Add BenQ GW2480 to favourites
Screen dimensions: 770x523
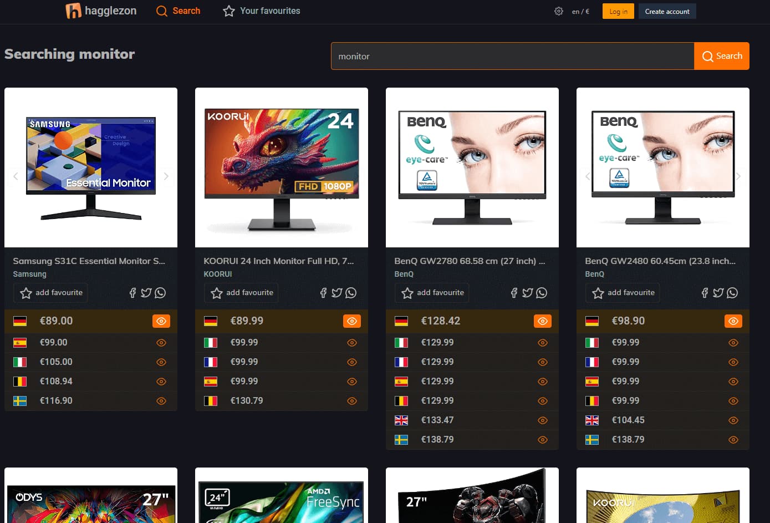point(623,293)
